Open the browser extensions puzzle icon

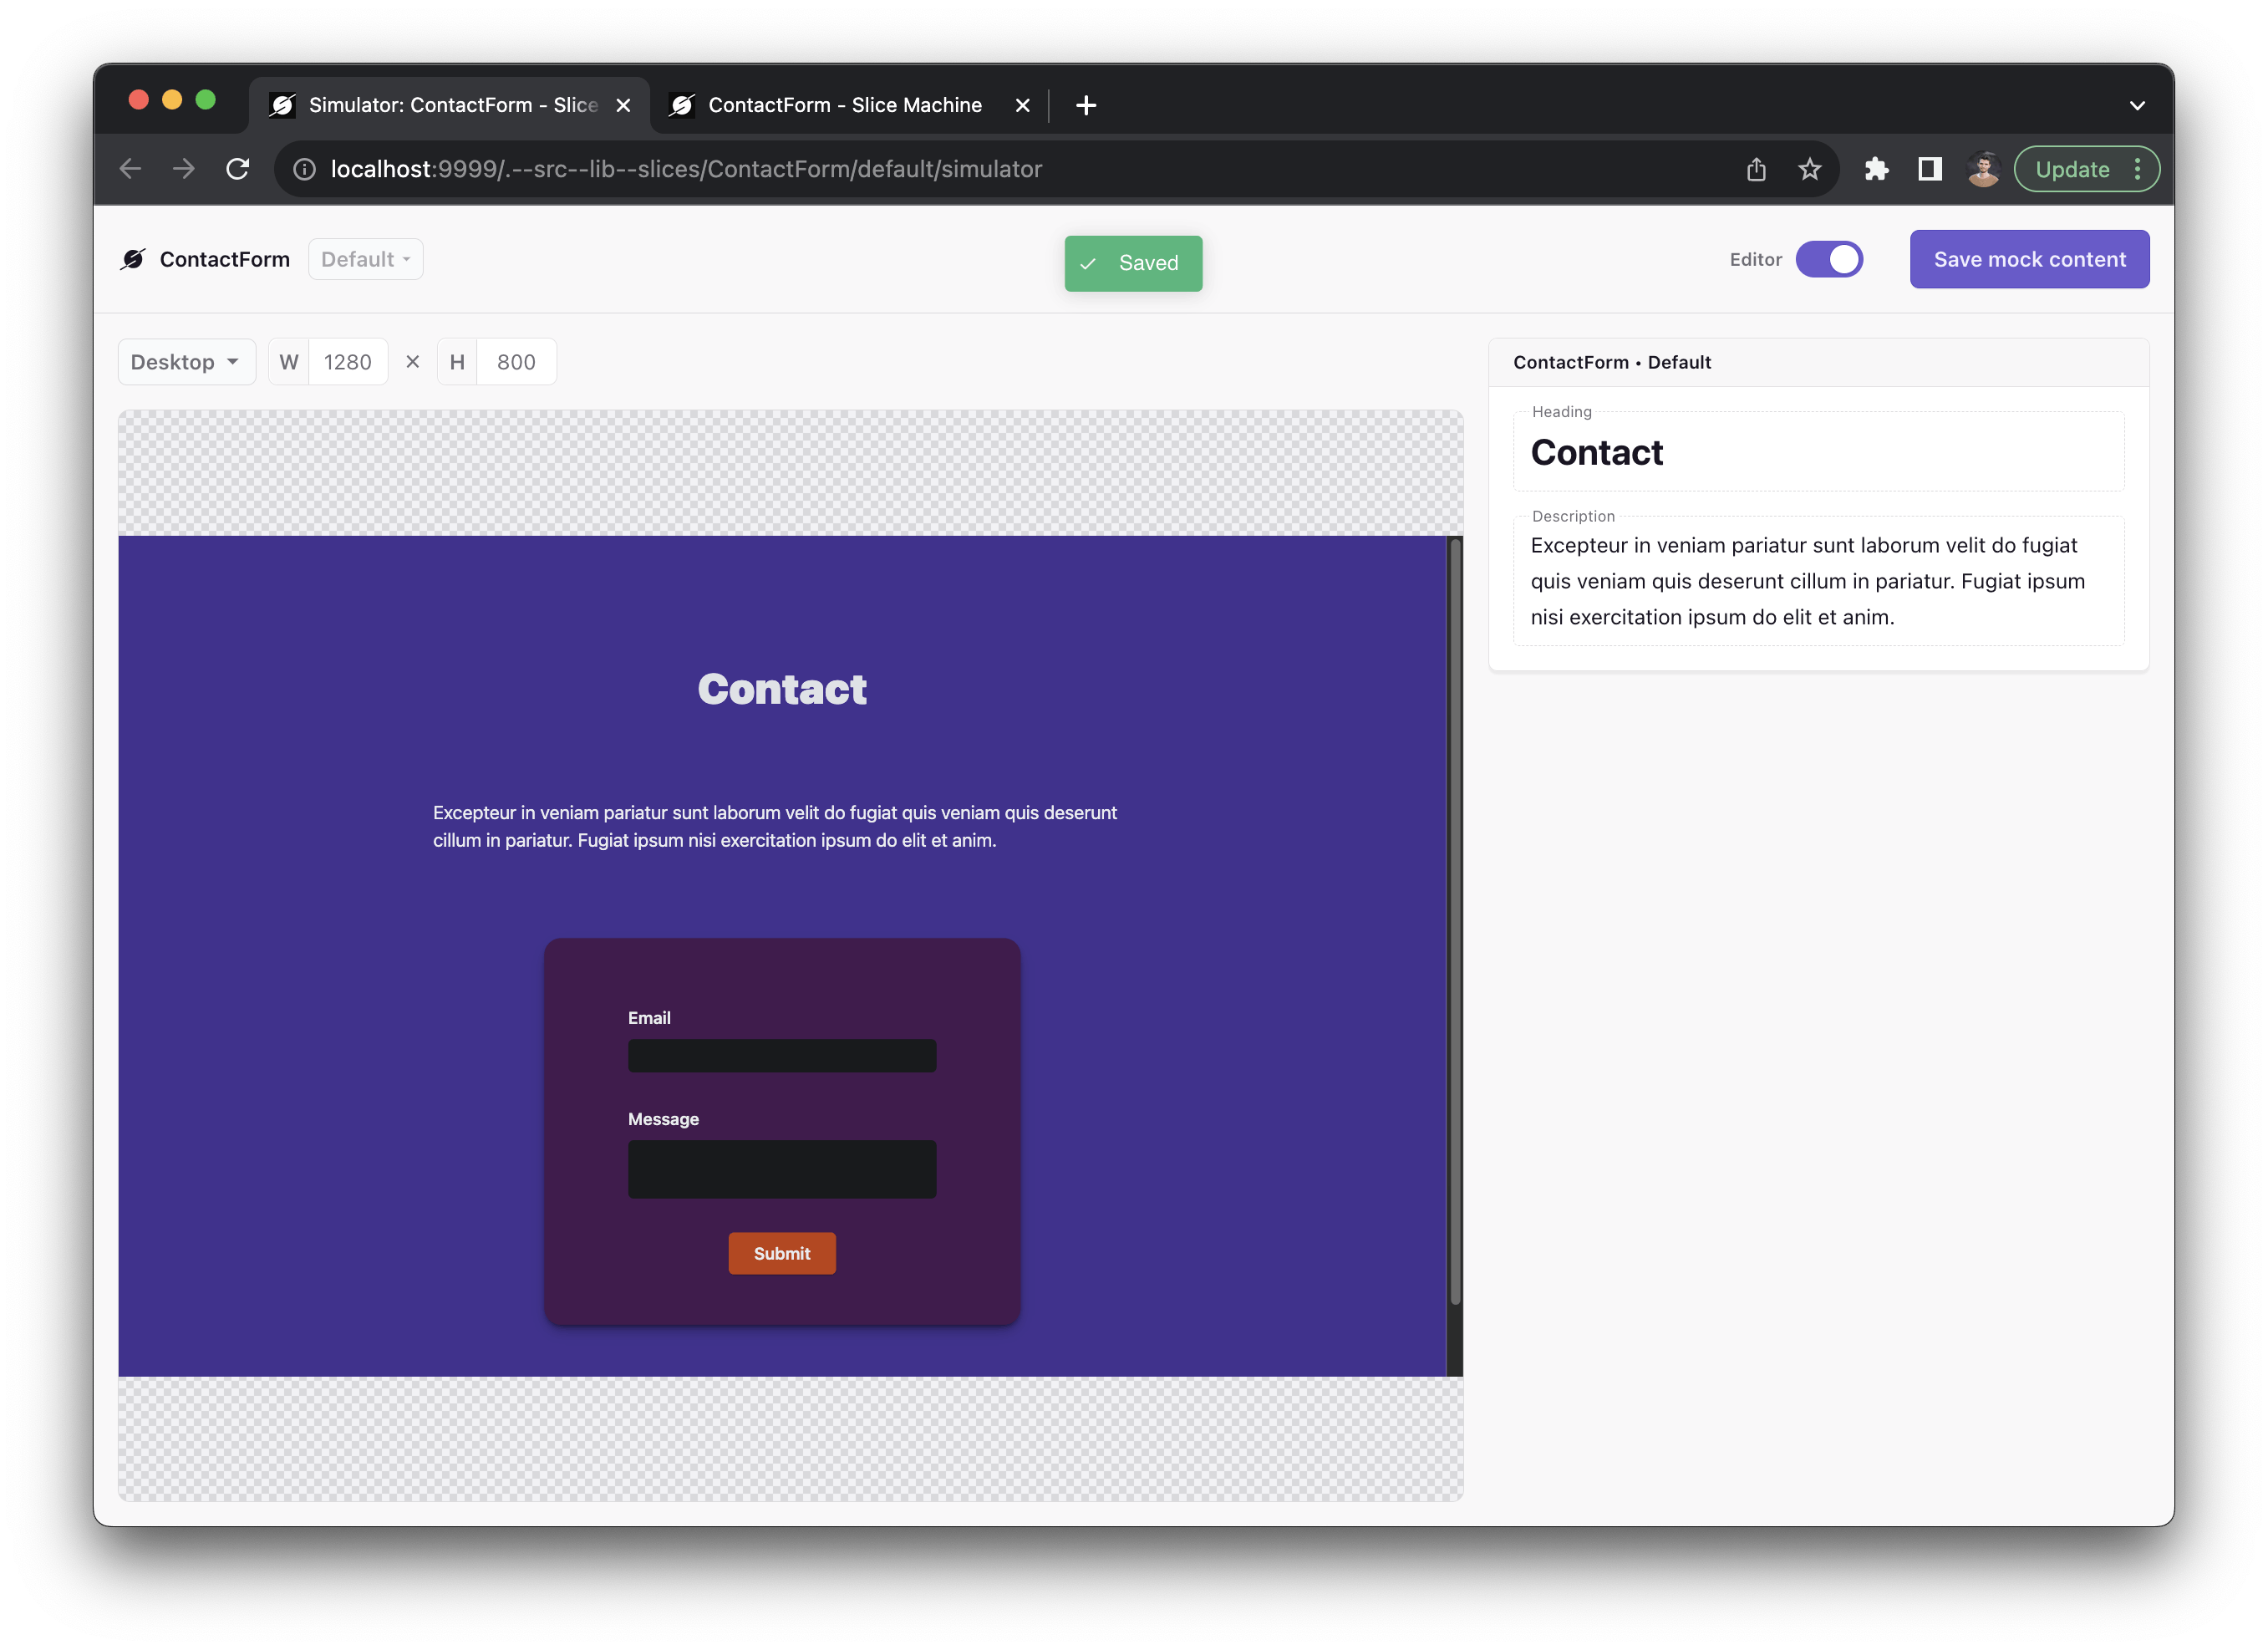(x=1876, y=169)
